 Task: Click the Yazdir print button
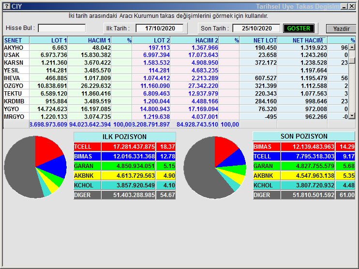[x=341, y=29]
